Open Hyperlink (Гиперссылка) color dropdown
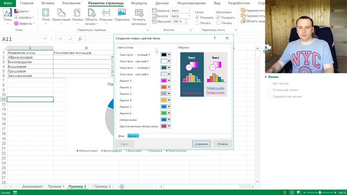 (166, 120)
